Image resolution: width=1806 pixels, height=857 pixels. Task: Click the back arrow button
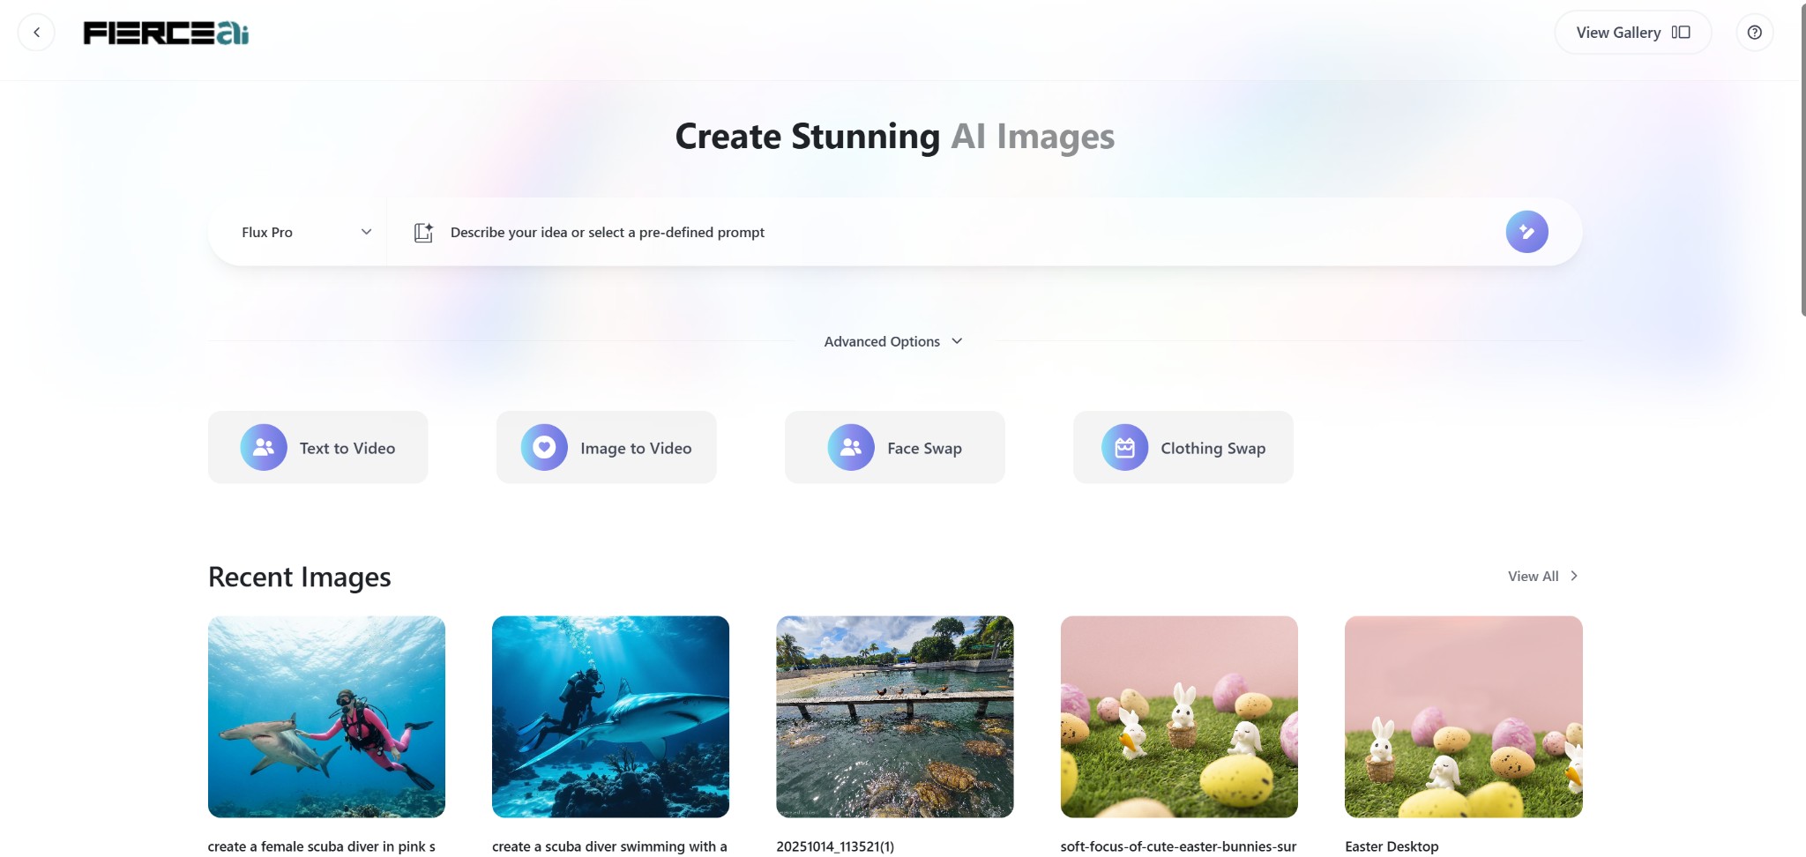(x=36, y=33)
